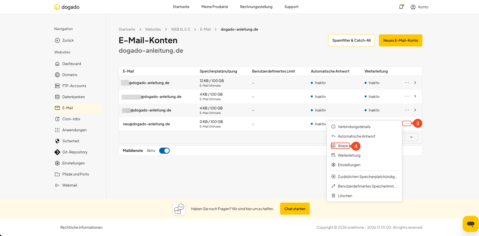Click Websites in the breadcrumb

click(x=153, y=29)
